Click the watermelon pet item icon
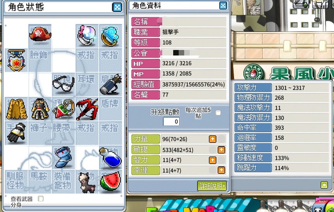This screenshot has width=334, height=212. pos(110,181)
